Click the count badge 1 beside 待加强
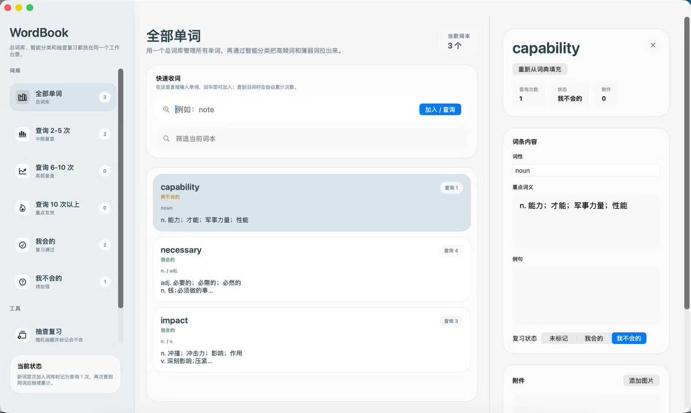 104,282
